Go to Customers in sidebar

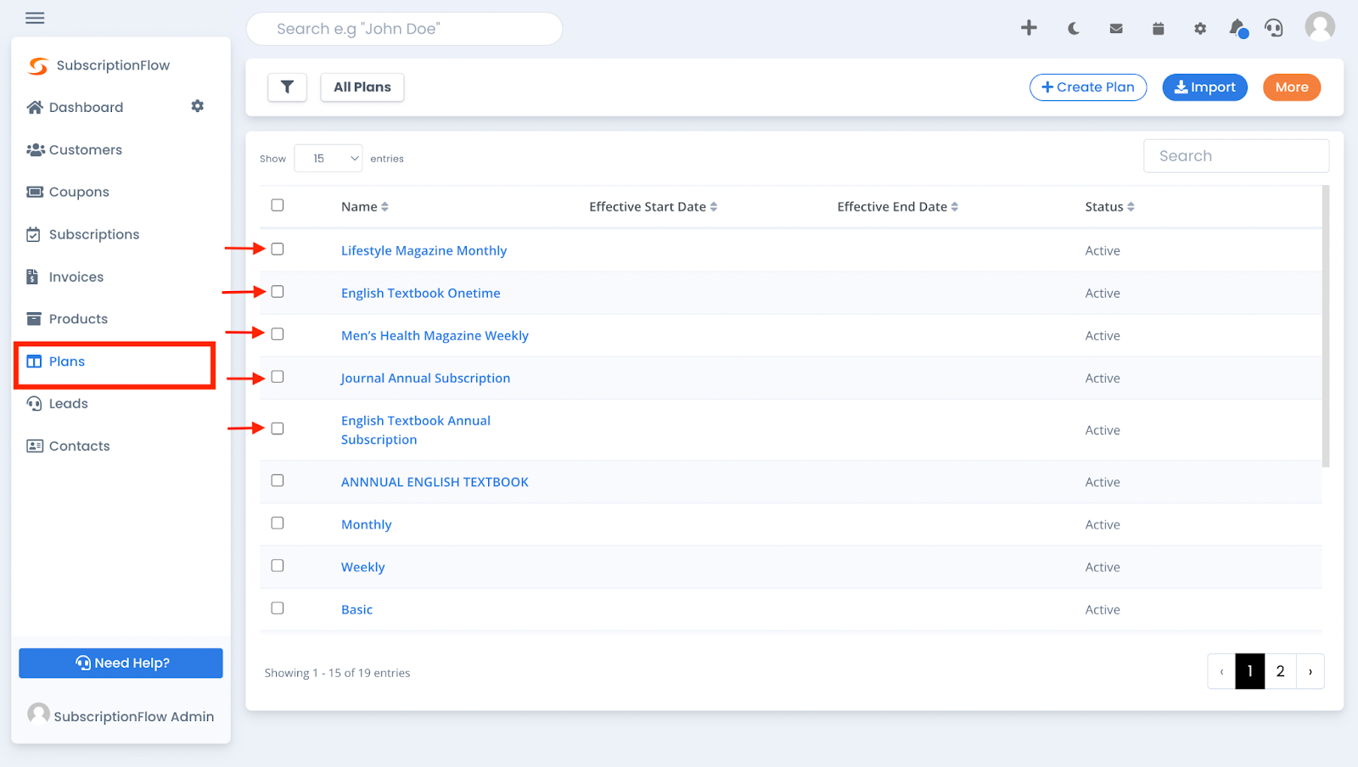[86, 150]
